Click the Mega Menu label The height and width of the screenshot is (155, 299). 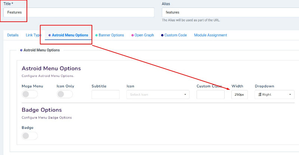pyautogui.click(x=33, y=86)
